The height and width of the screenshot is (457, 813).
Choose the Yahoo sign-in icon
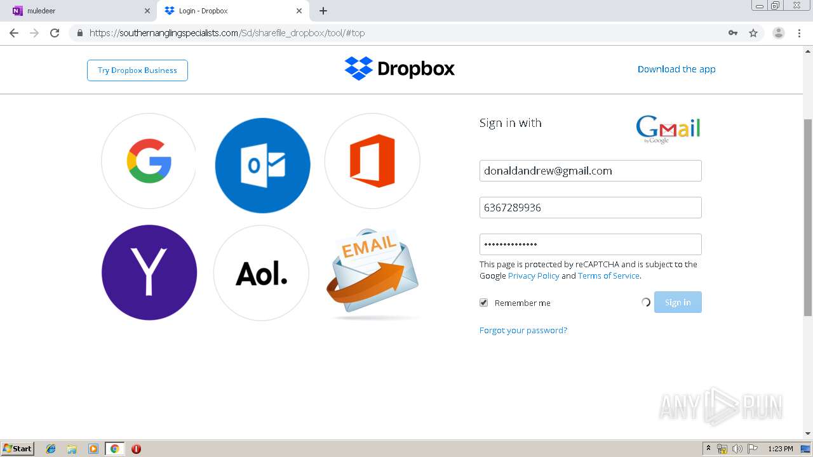(149, 272)
